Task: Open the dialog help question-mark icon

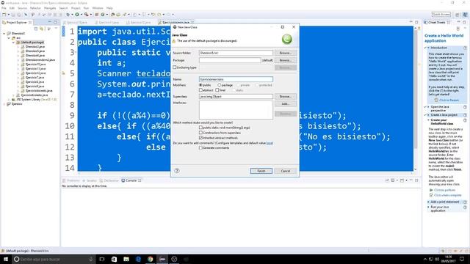Action: point(177,171)
